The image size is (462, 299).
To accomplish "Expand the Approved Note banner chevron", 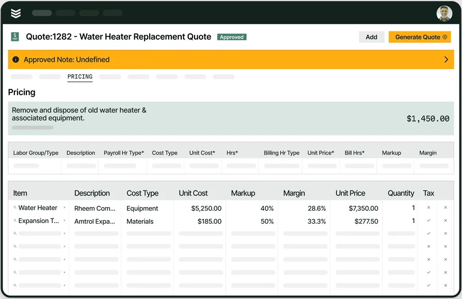I will (446, 59).
